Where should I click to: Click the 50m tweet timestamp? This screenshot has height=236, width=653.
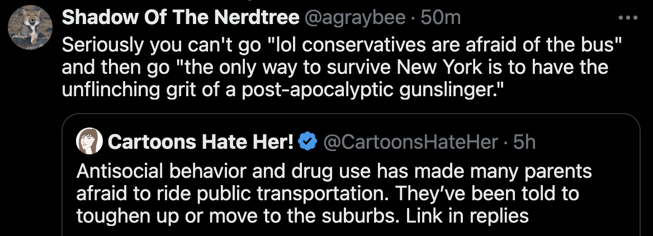(441, 18)
